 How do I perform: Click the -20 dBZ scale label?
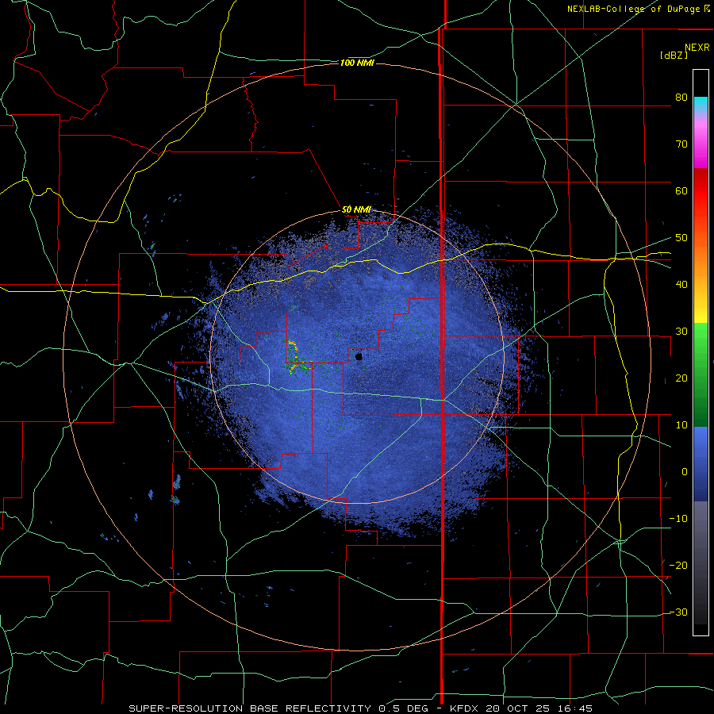(x=678, y=565)
